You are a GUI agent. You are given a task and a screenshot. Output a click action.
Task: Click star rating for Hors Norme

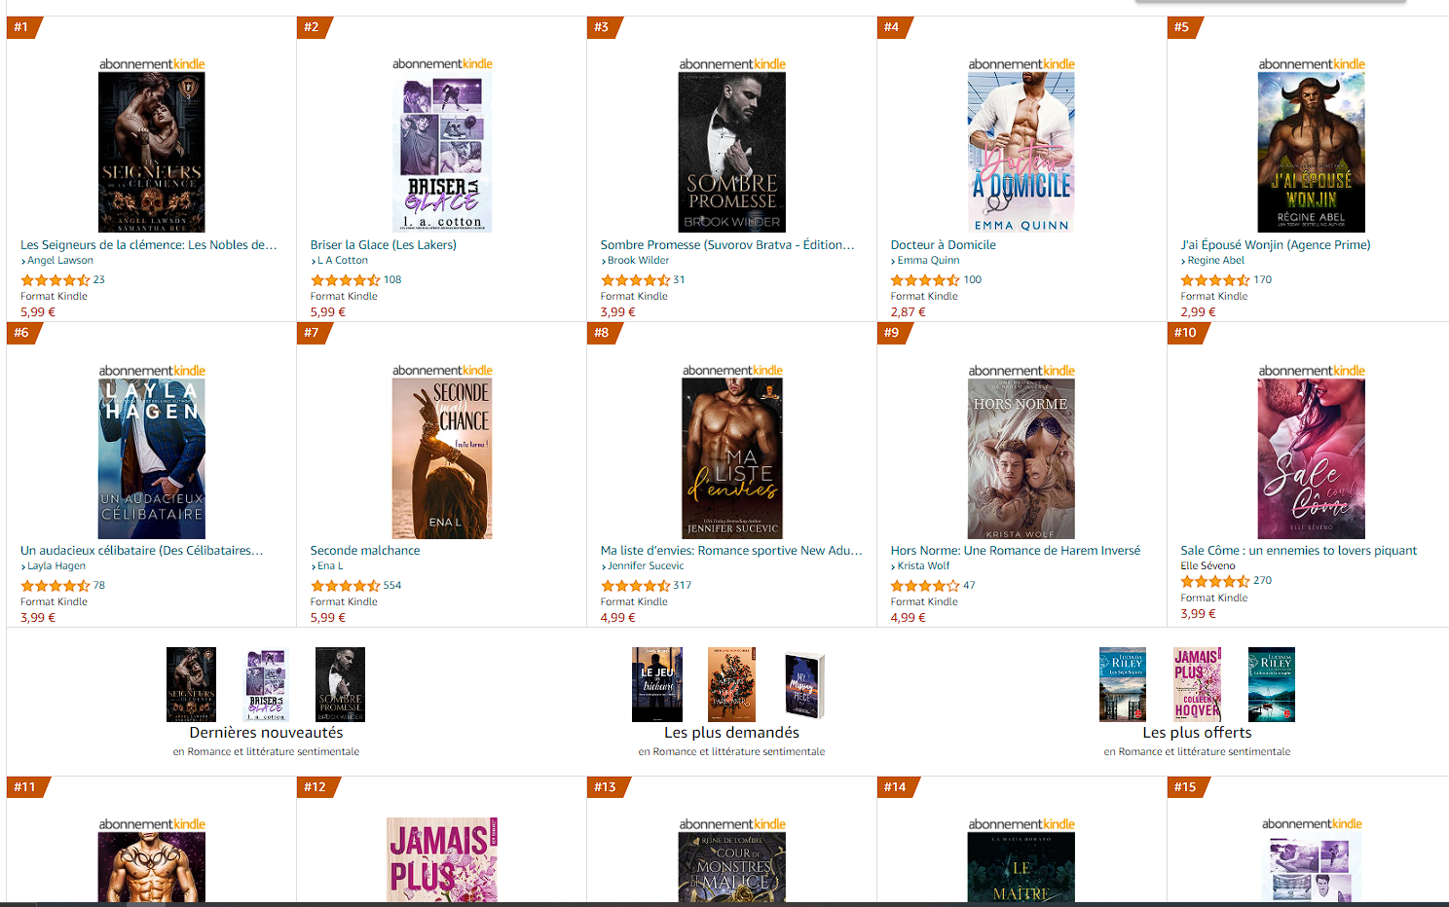pyautogui.click(x=925, y=586)
